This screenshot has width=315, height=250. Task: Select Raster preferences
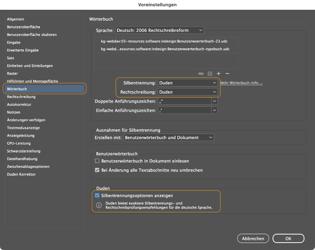click(x=45, y=73)
